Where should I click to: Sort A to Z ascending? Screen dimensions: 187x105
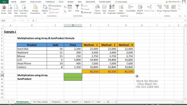[65, 7]
